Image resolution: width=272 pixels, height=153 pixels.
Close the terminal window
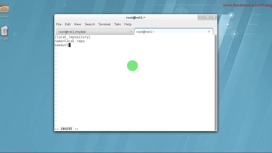point(214,17)
